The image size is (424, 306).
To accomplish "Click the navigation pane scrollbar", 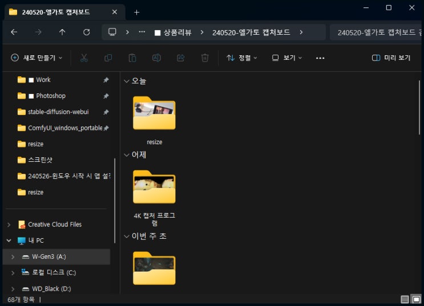I will pos(115,201).
